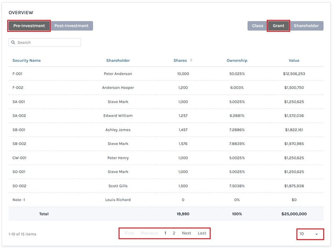The width and height of the screenshot is (333, 248).
Task: Click the $1,970,985 value cell
Action: coord(294,143)
